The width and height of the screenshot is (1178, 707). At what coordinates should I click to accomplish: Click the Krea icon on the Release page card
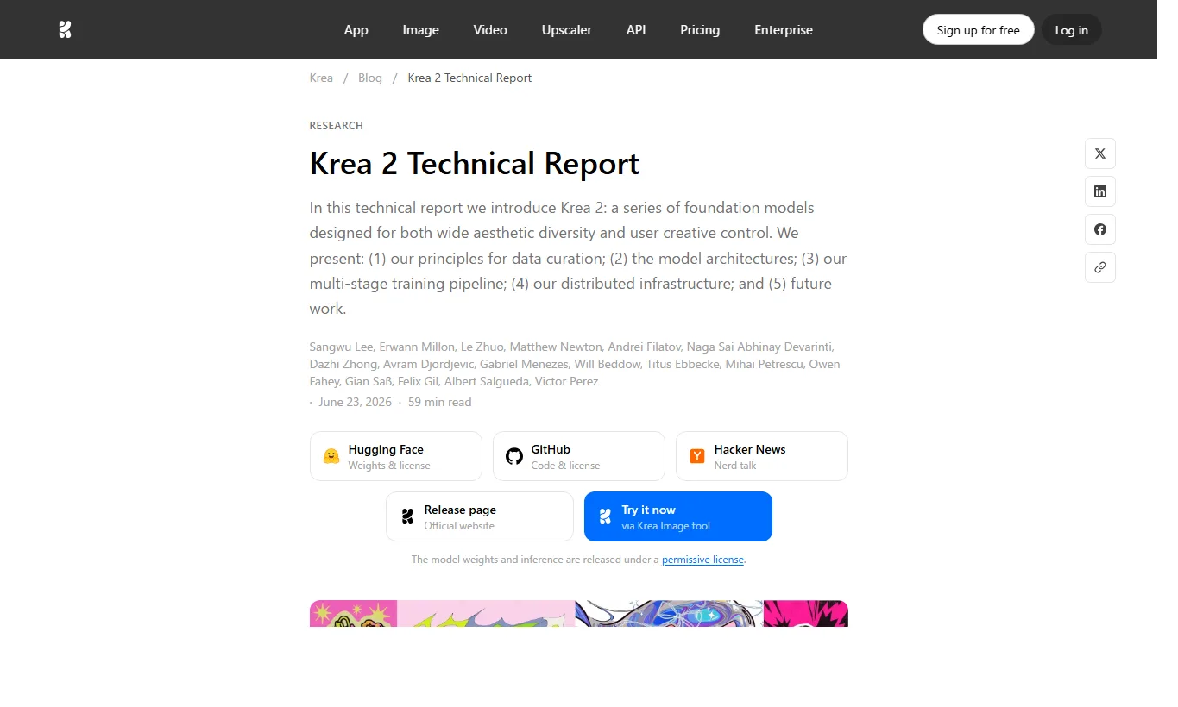407,516
